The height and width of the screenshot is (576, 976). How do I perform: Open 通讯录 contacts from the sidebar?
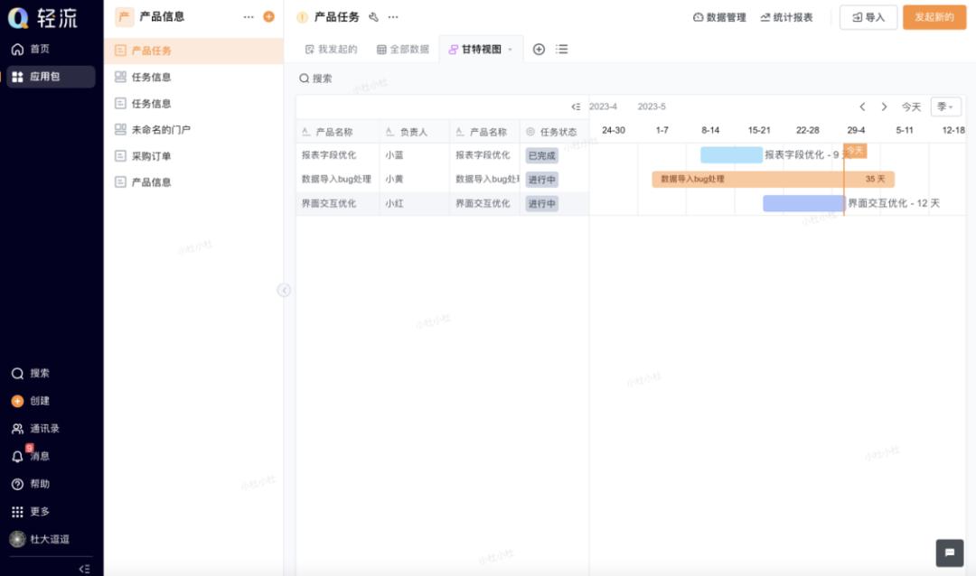click(18, 428)
